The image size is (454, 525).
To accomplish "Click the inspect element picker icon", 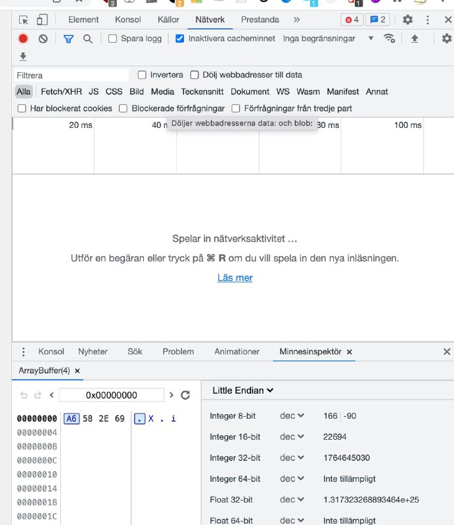I will [x=24, y=20].
